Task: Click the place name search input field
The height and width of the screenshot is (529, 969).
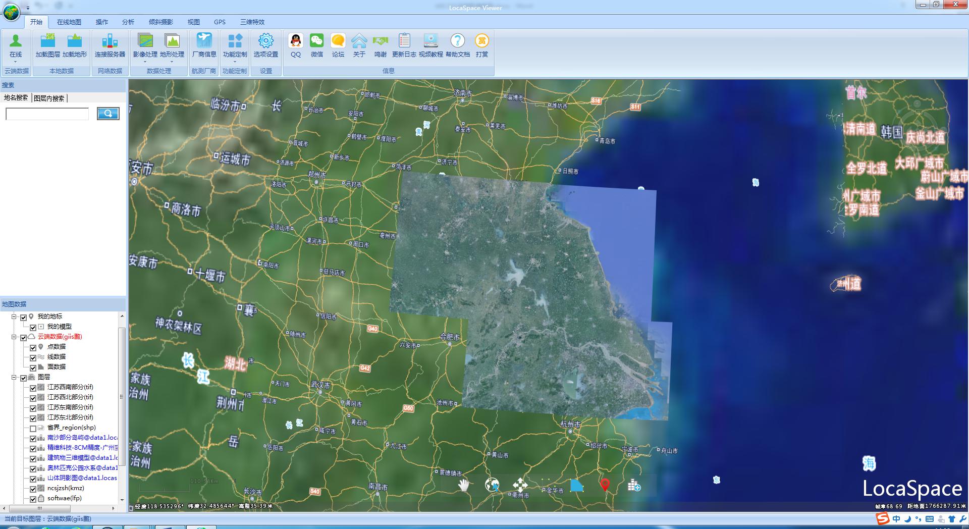Action: point(47,114)
